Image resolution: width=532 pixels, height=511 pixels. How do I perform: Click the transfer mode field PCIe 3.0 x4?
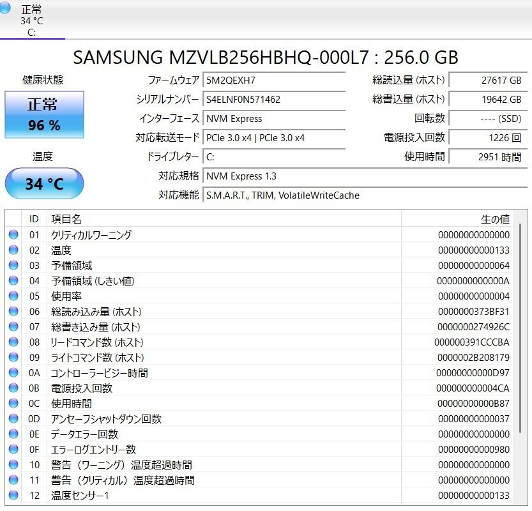(274, 138)
